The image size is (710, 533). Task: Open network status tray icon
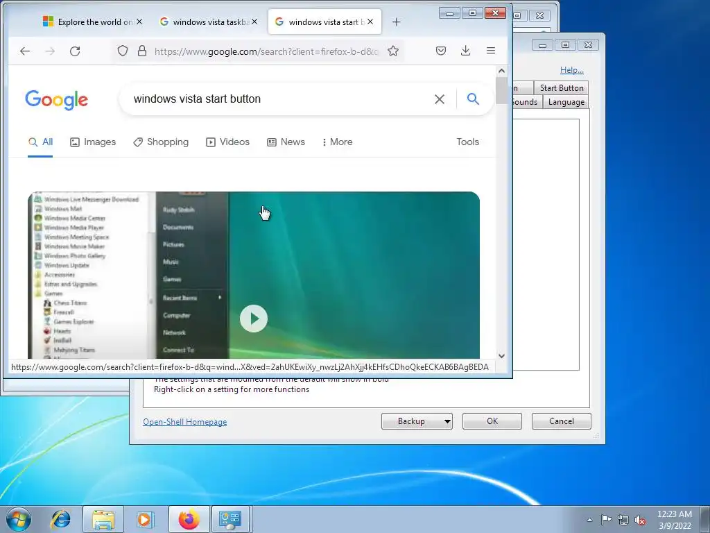point(623,520)
